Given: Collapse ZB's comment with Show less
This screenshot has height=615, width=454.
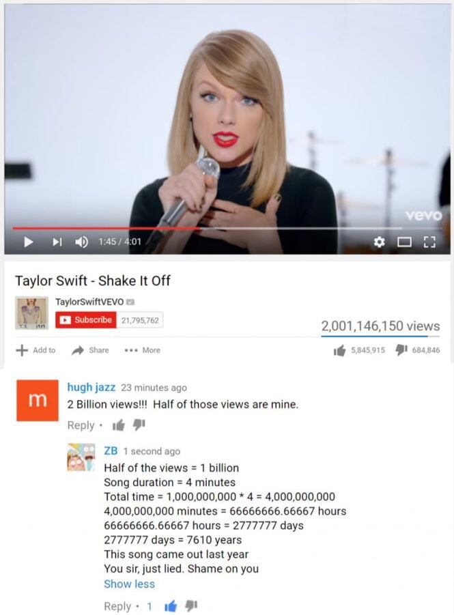Looking at the screenshot, I should [x=129, y=584].
